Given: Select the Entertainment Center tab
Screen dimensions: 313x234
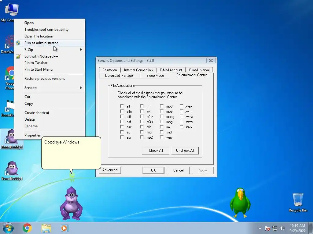Looking at the screenshot, I should [191, 75].
